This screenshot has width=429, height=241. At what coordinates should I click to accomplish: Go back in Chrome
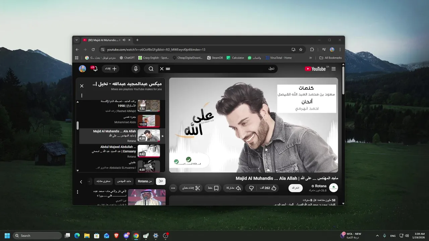[77, 50]
